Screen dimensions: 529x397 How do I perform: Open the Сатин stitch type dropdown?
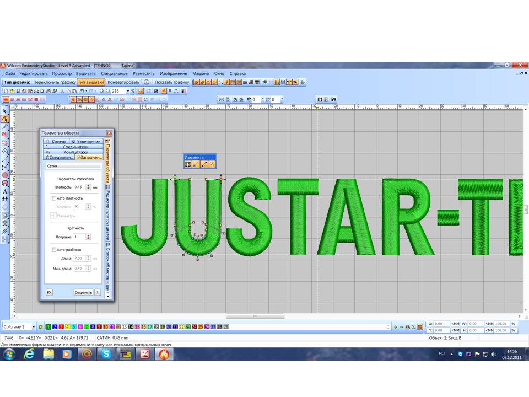pos(73,166)
